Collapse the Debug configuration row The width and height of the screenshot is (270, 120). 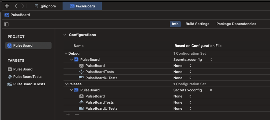[66, 53]
